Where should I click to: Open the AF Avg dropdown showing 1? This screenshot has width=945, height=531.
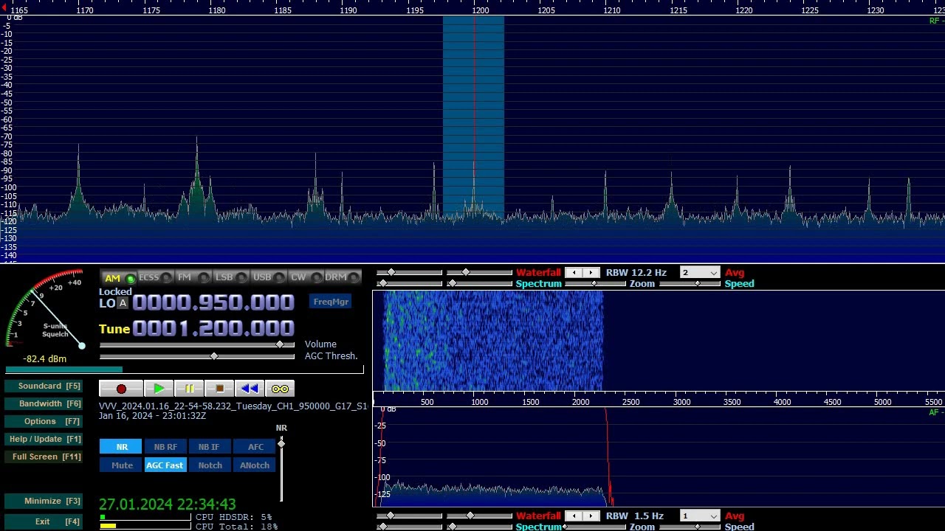[699, 516]
